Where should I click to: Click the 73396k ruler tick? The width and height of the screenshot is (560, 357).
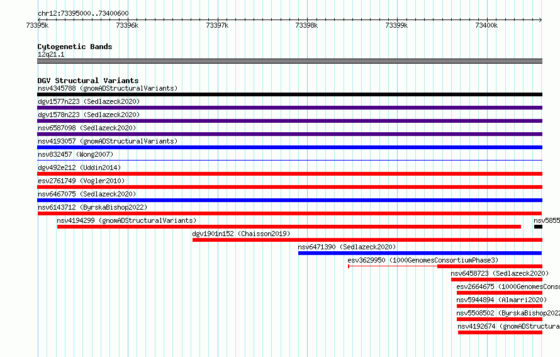(127, 25)
